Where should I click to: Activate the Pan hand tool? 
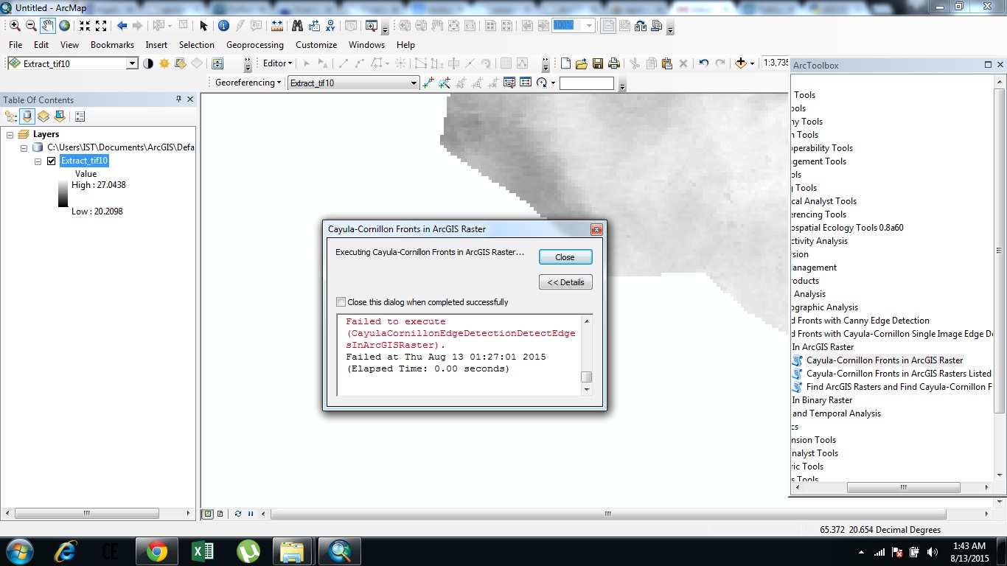click(47, 26)
